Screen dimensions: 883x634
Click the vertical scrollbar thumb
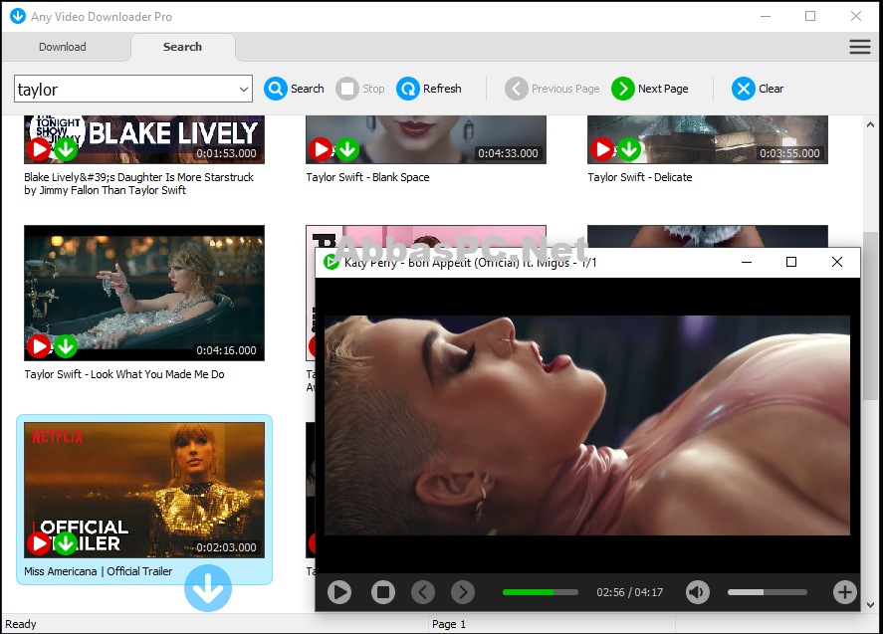[871, 316]
